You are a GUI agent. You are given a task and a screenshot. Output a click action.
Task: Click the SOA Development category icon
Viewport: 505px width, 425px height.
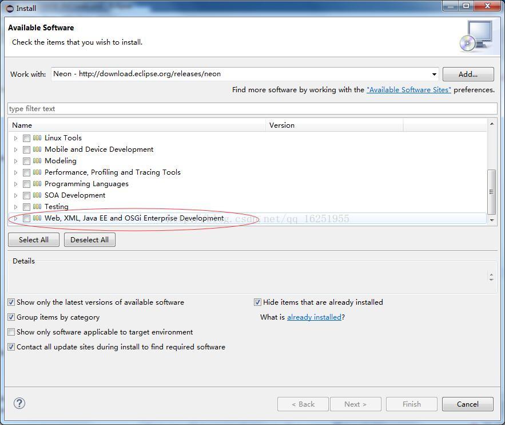37,195
